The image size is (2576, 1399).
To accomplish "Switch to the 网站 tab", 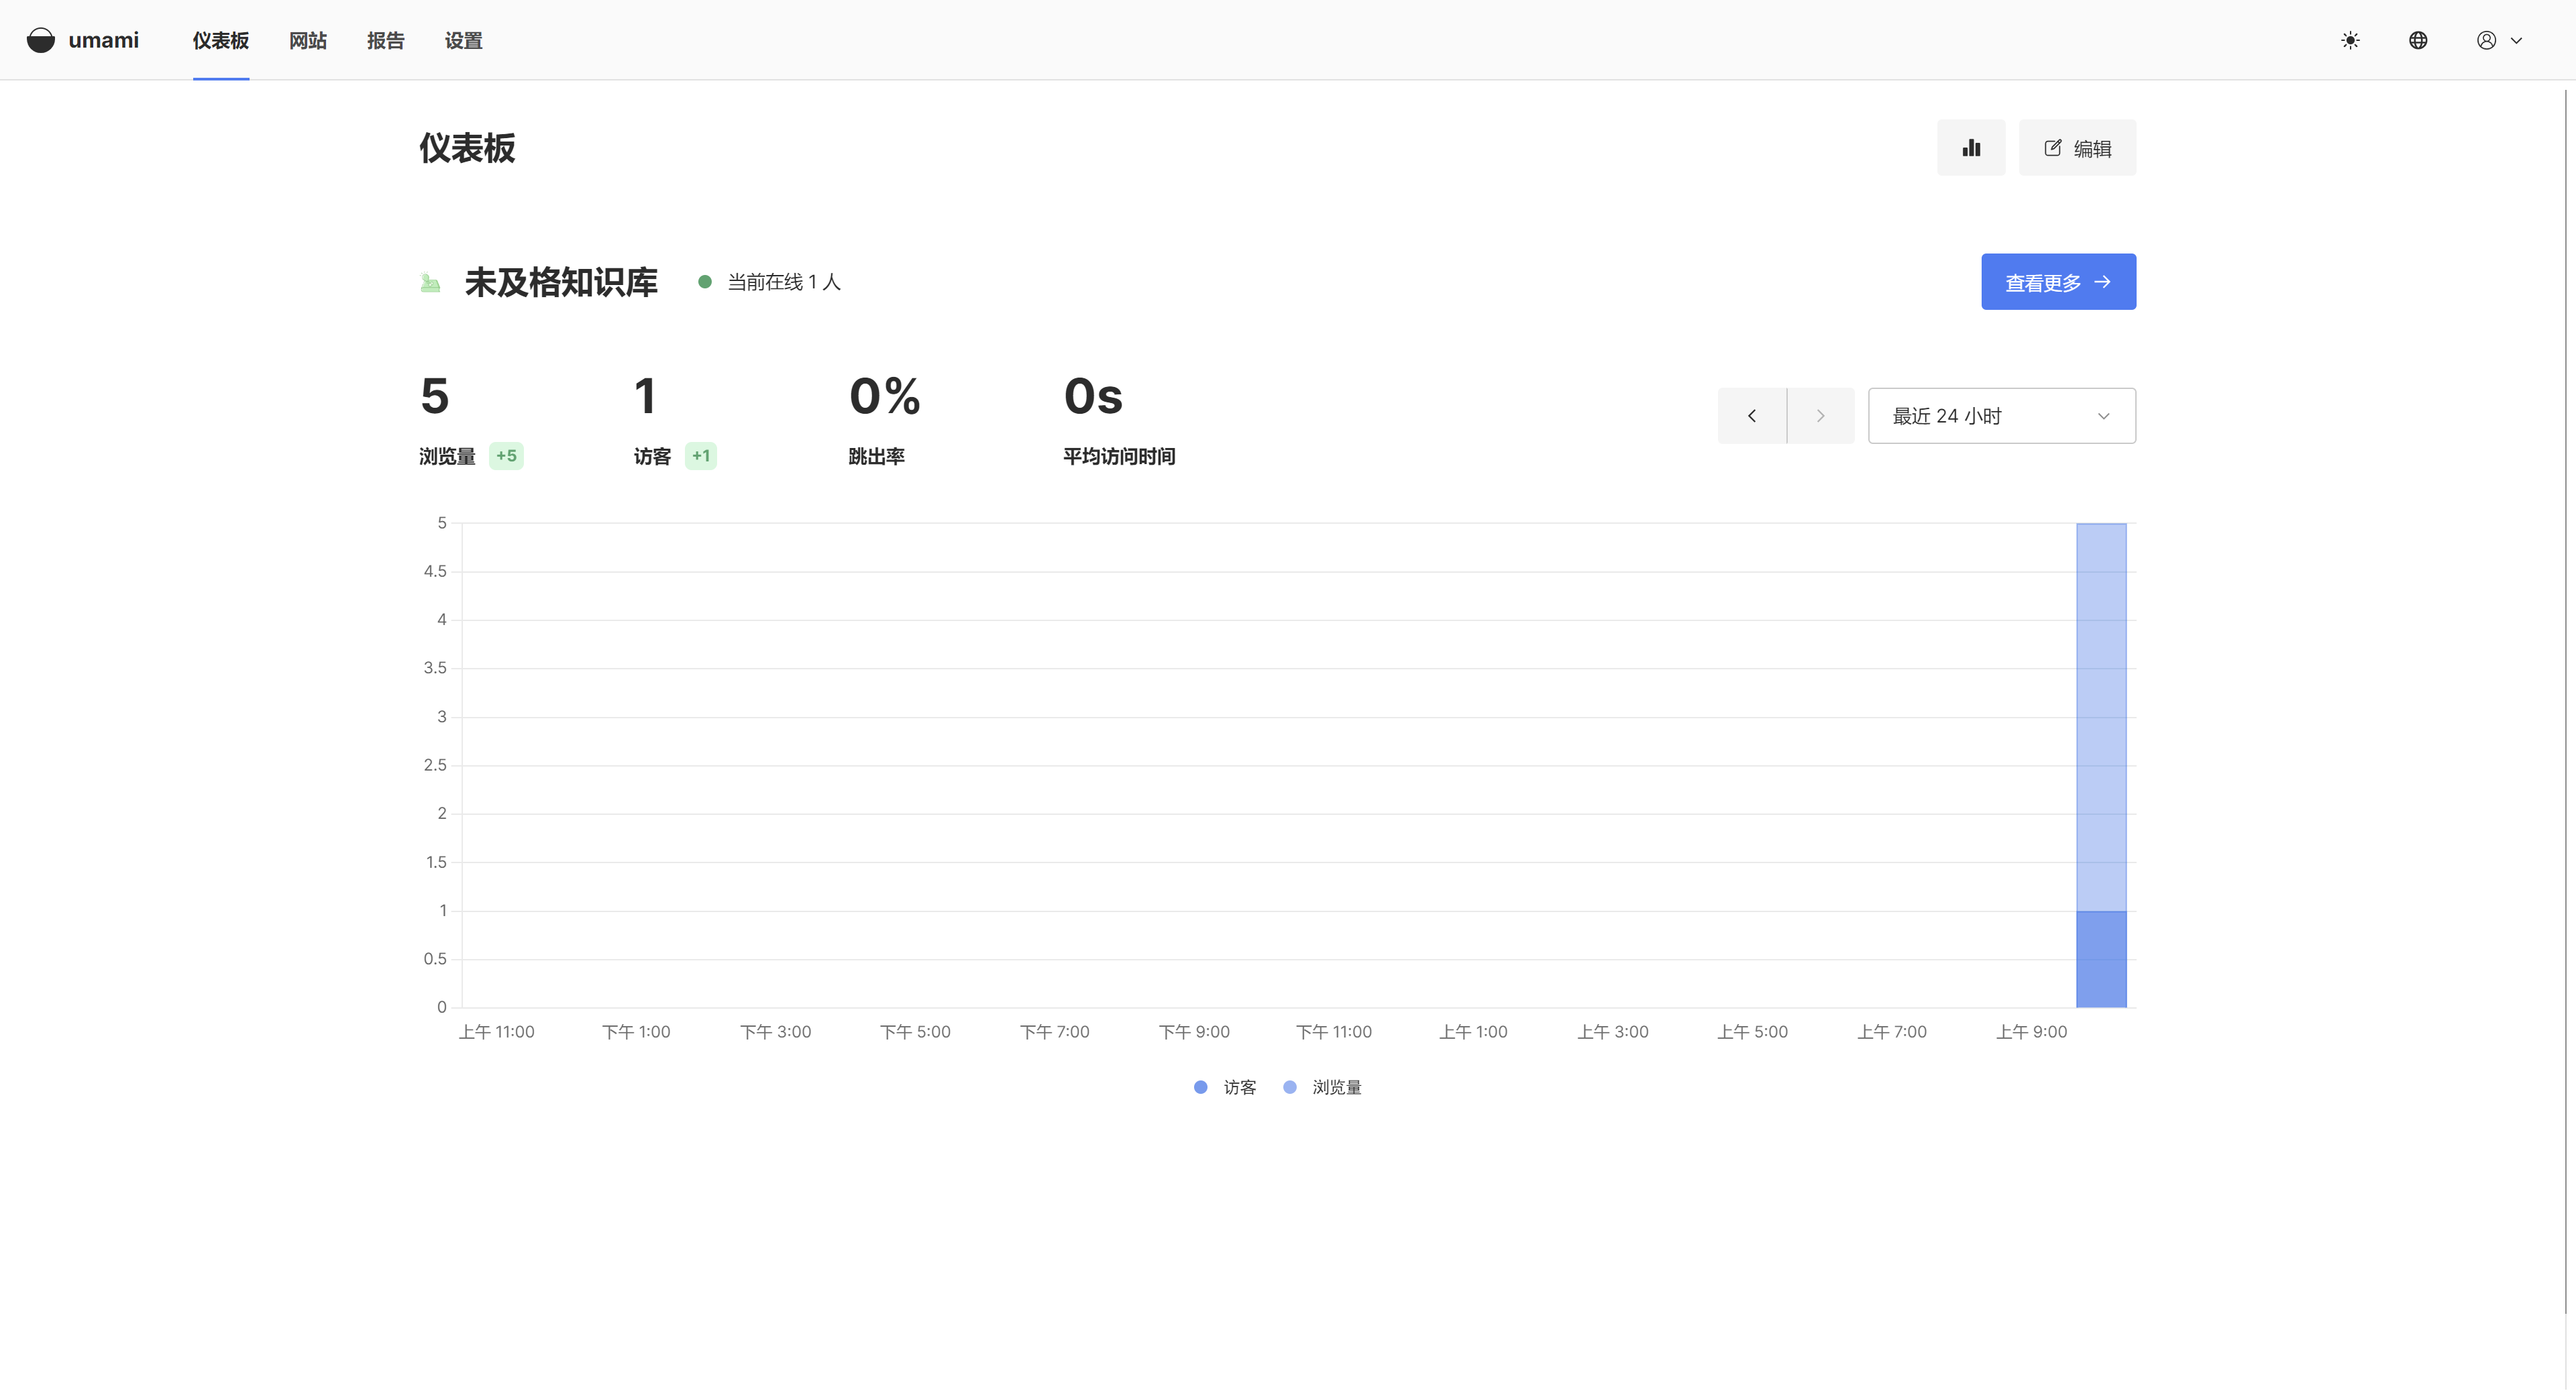I will click(x=308, y=41).
